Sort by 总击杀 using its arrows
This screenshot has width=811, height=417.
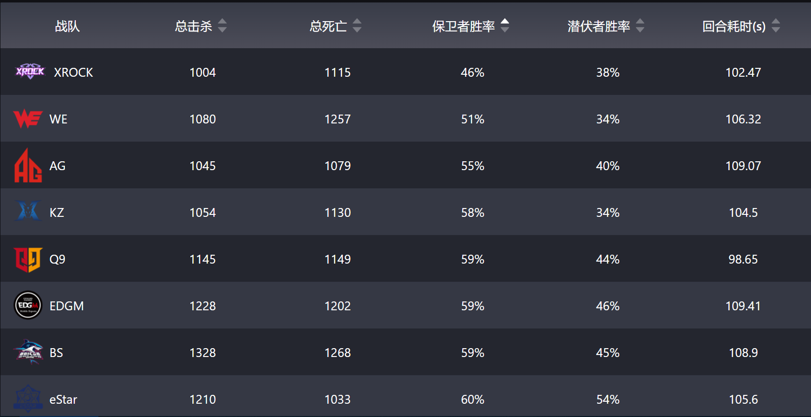(222, 26)
